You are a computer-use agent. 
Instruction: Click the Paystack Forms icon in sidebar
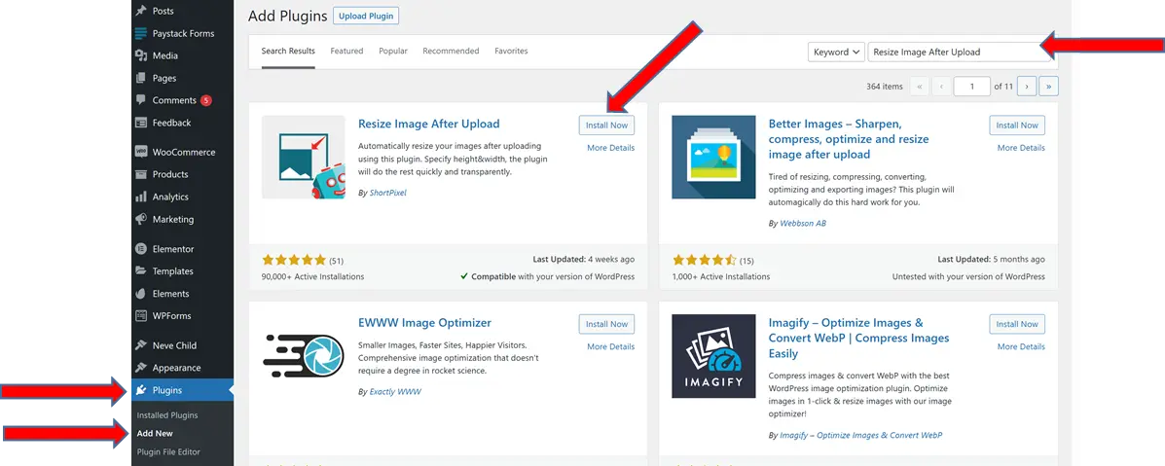tap(140, 33)
